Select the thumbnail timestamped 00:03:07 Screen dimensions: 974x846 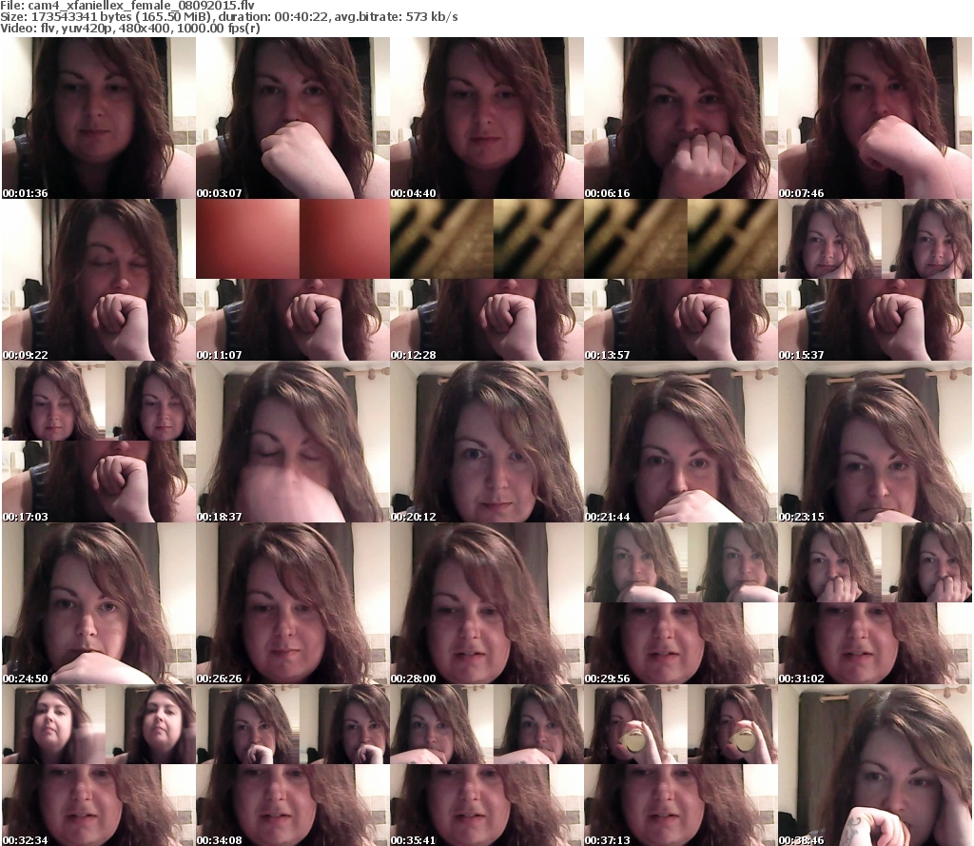click(293, 118)
